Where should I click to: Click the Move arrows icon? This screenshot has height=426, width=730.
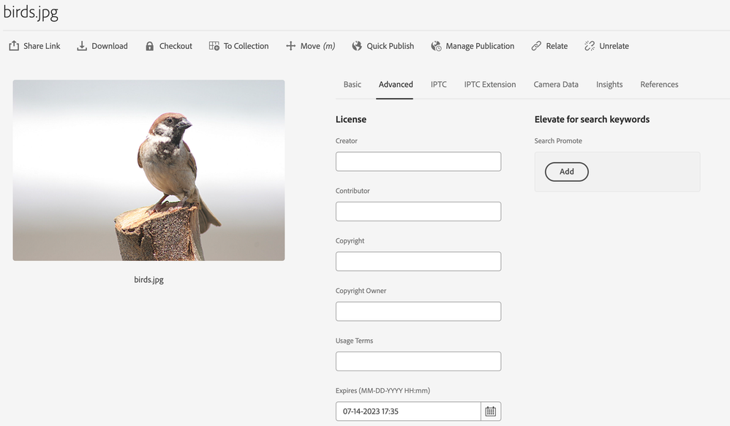pos(291,46)
